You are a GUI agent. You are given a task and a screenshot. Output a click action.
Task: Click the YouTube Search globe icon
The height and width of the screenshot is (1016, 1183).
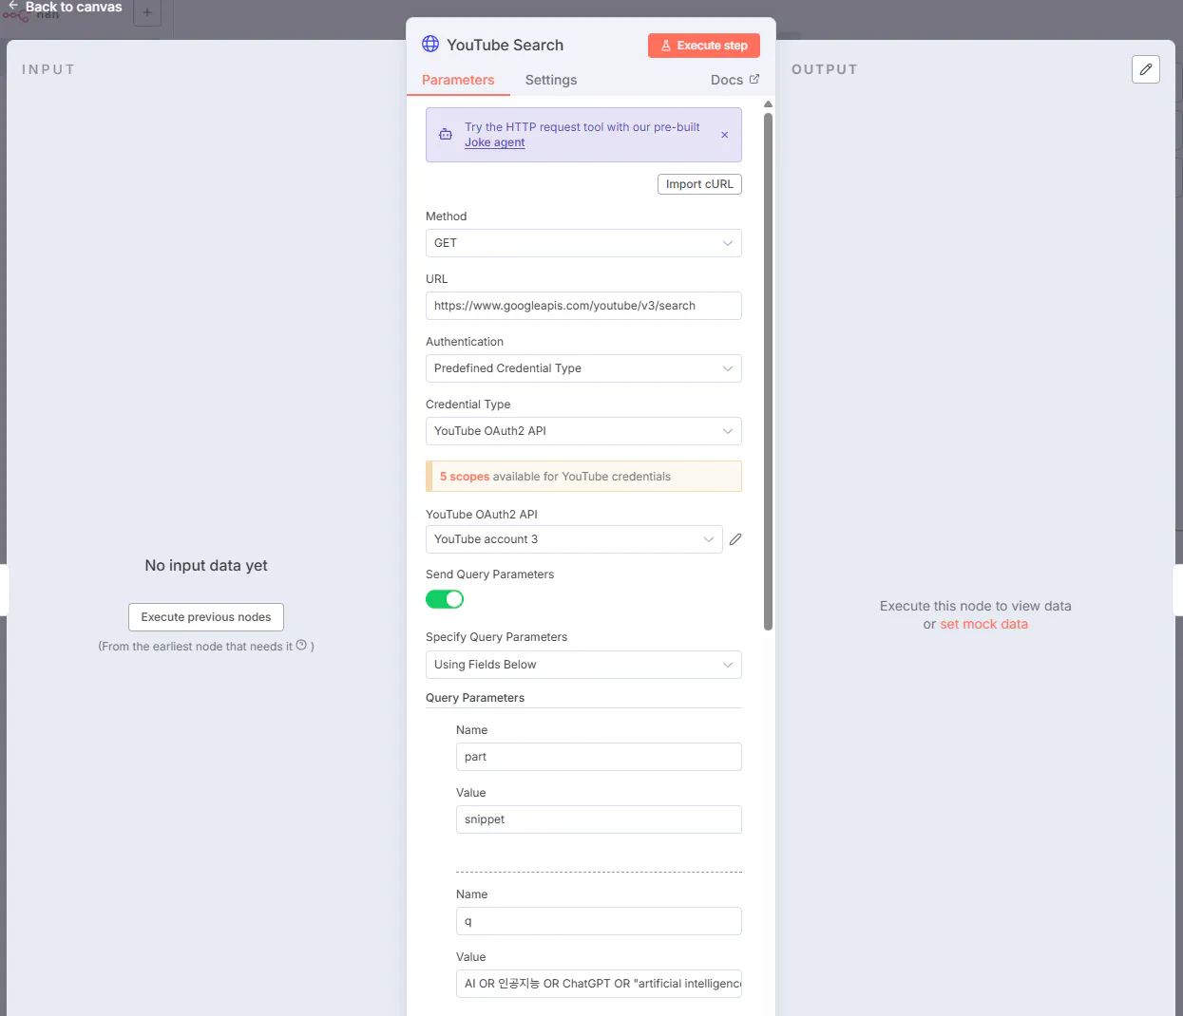(430, 44)
